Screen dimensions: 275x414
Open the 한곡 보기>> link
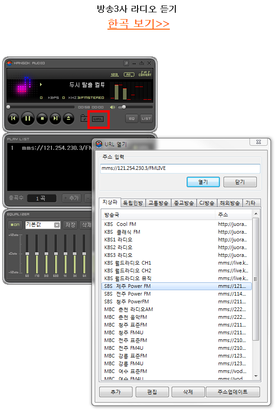(x=138, y=24)
